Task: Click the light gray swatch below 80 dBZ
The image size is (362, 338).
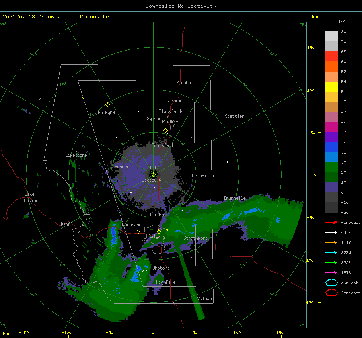Action: coord(331,36)
